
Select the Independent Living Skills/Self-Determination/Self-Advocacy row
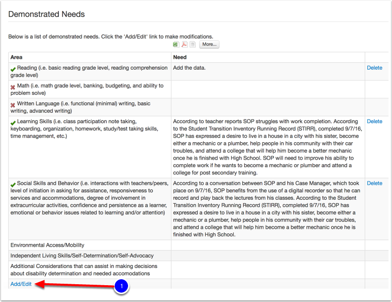pyautogui.click(x=199, y=256)
